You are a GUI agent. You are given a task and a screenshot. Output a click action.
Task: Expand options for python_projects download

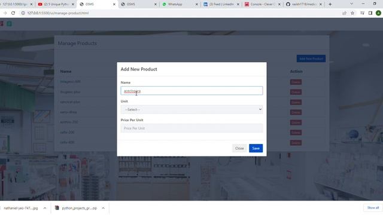click(104, 208)
